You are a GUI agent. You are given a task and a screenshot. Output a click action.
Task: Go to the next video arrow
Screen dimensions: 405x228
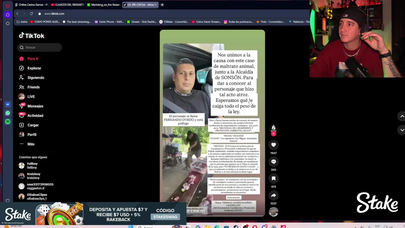click(402, 130)
